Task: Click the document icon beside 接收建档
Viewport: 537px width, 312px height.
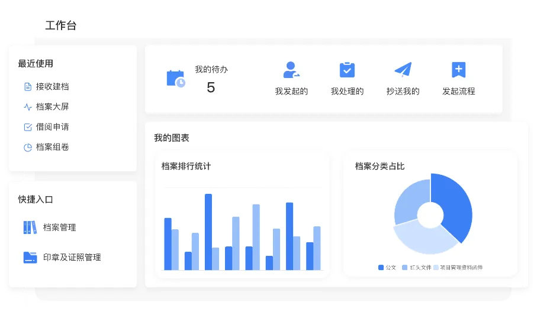Action: pyautogui.click(x=28, y=87)
